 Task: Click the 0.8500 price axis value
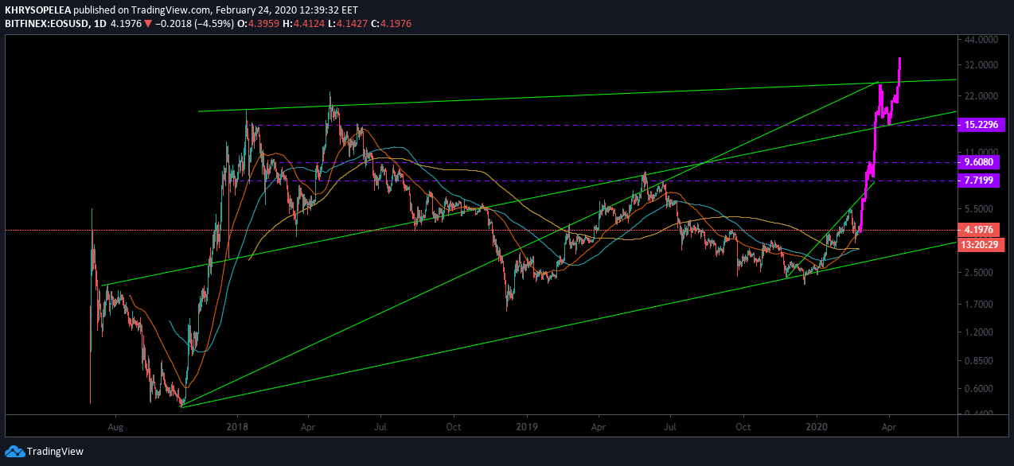[981, 360]
